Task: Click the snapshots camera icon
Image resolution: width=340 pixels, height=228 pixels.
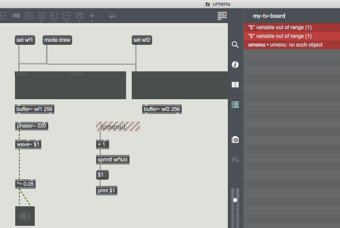Action: click(x=235, y=140)
